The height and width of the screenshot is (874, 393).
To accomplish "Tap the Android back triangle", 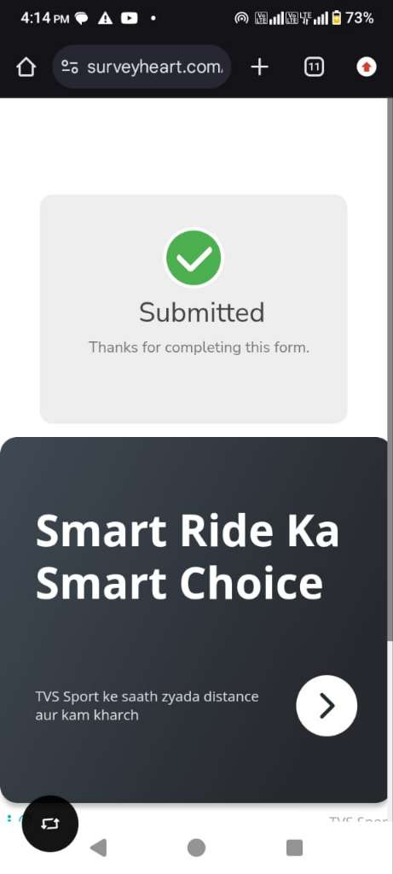I will [x=99, y=848].
